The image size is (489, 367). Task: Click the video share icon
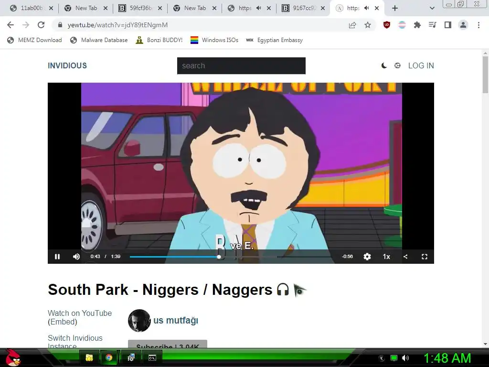click(x=405, y=257)
